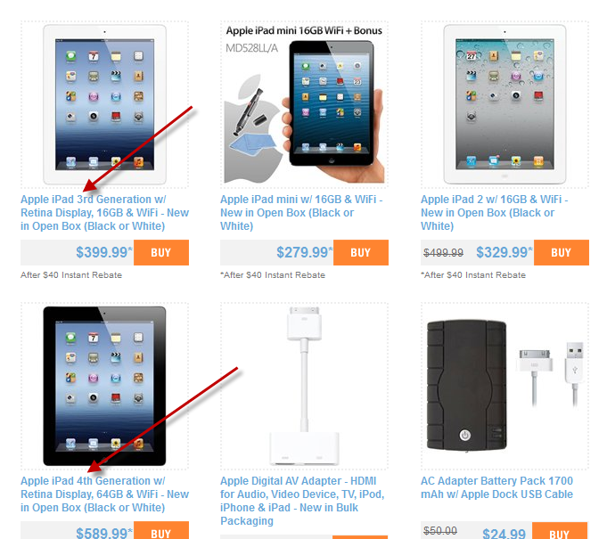
Task: Open the iPad mini 16GB WiFi product image
Action: [x=304, y=104]
